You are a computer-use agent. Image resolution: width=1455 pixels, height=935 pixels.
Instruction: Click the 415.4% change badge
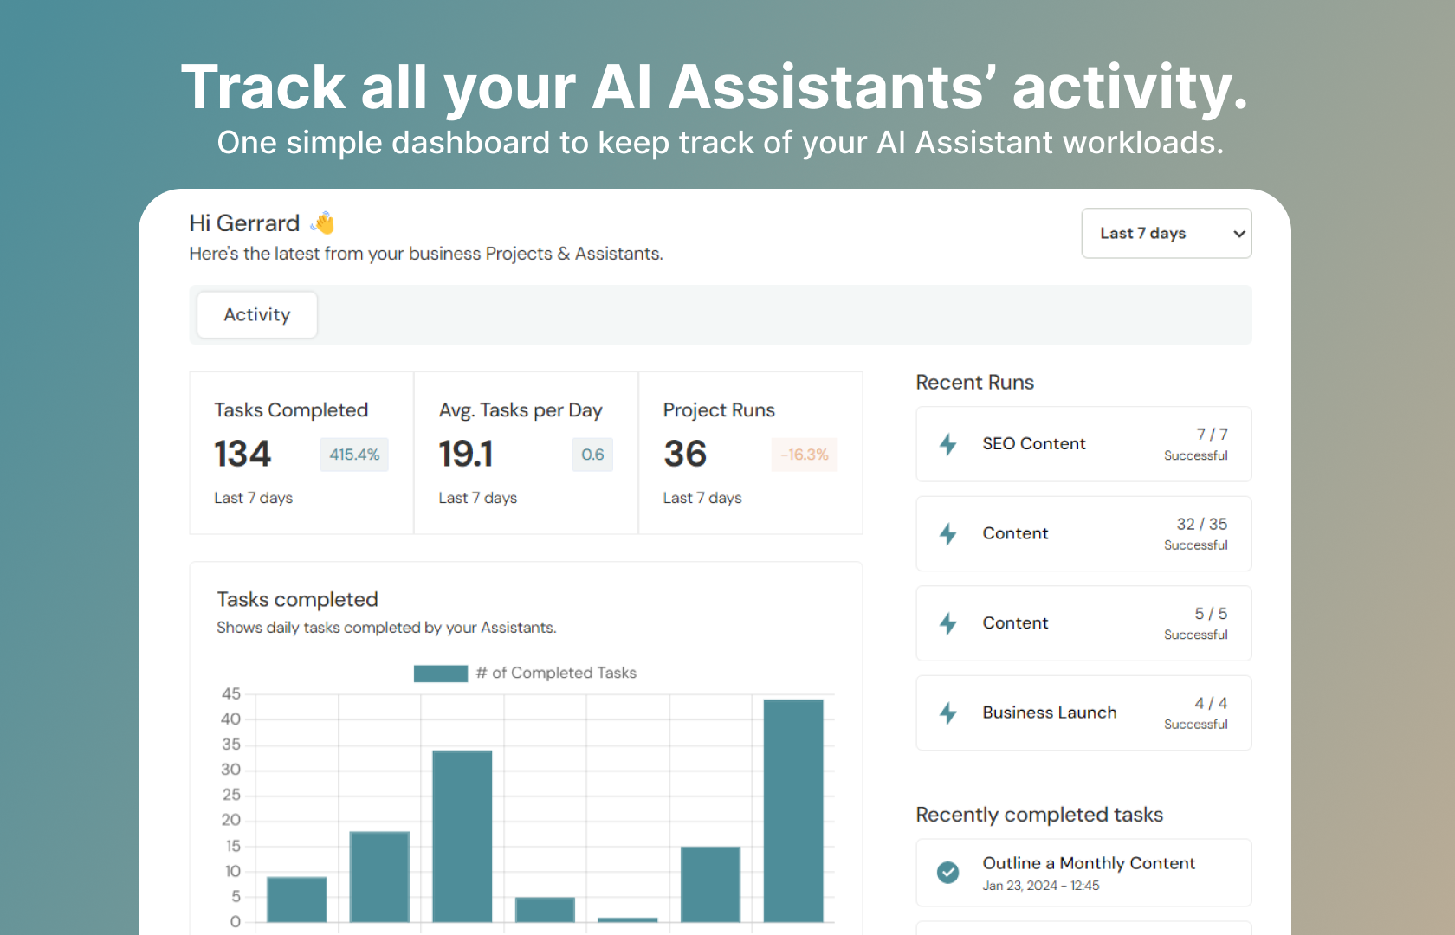[354, 455]
